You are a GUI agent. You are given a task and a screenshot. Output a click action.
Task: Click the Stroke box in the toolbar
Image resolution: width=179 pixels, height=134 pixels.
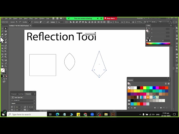click(5, 72)
